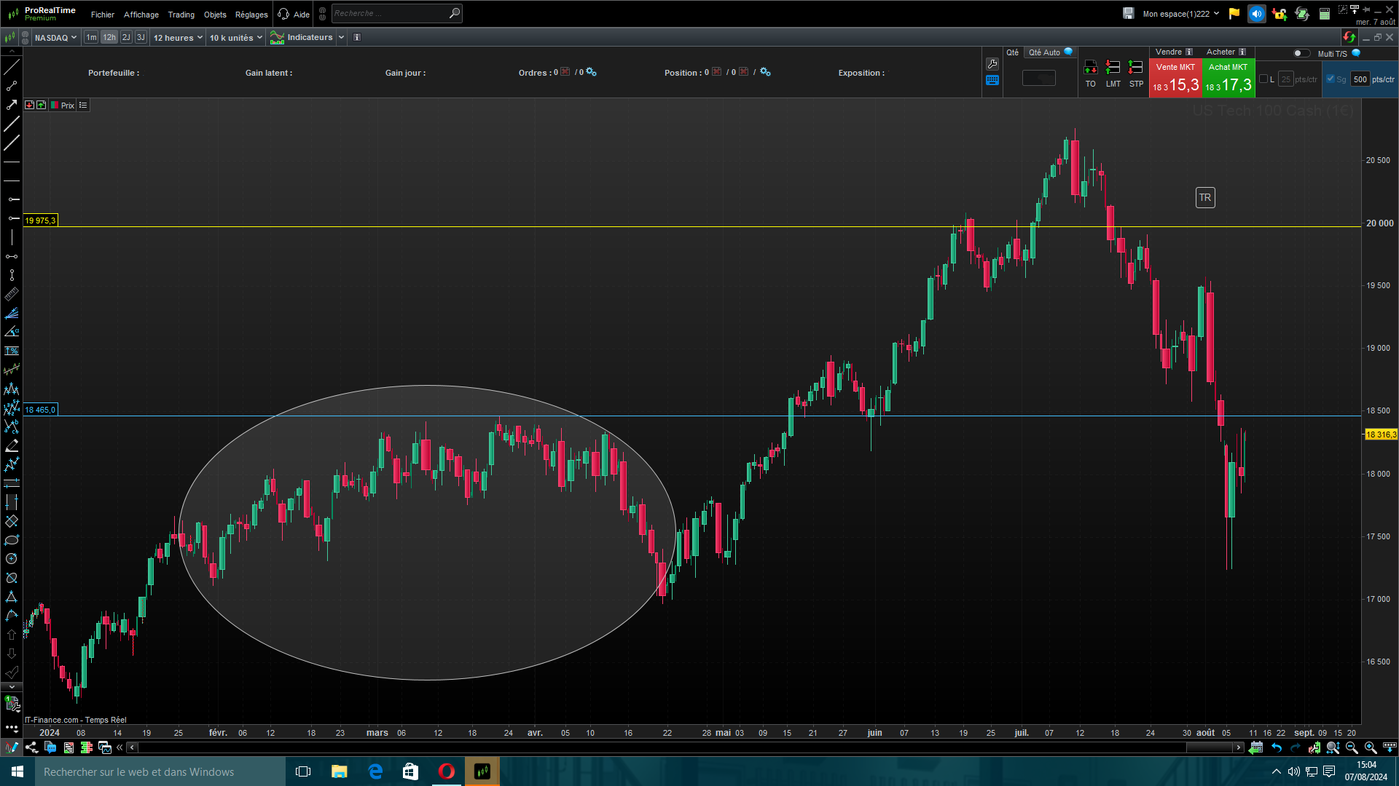Click the blue keyboard shortcut icon

click(x=992, y=81)
